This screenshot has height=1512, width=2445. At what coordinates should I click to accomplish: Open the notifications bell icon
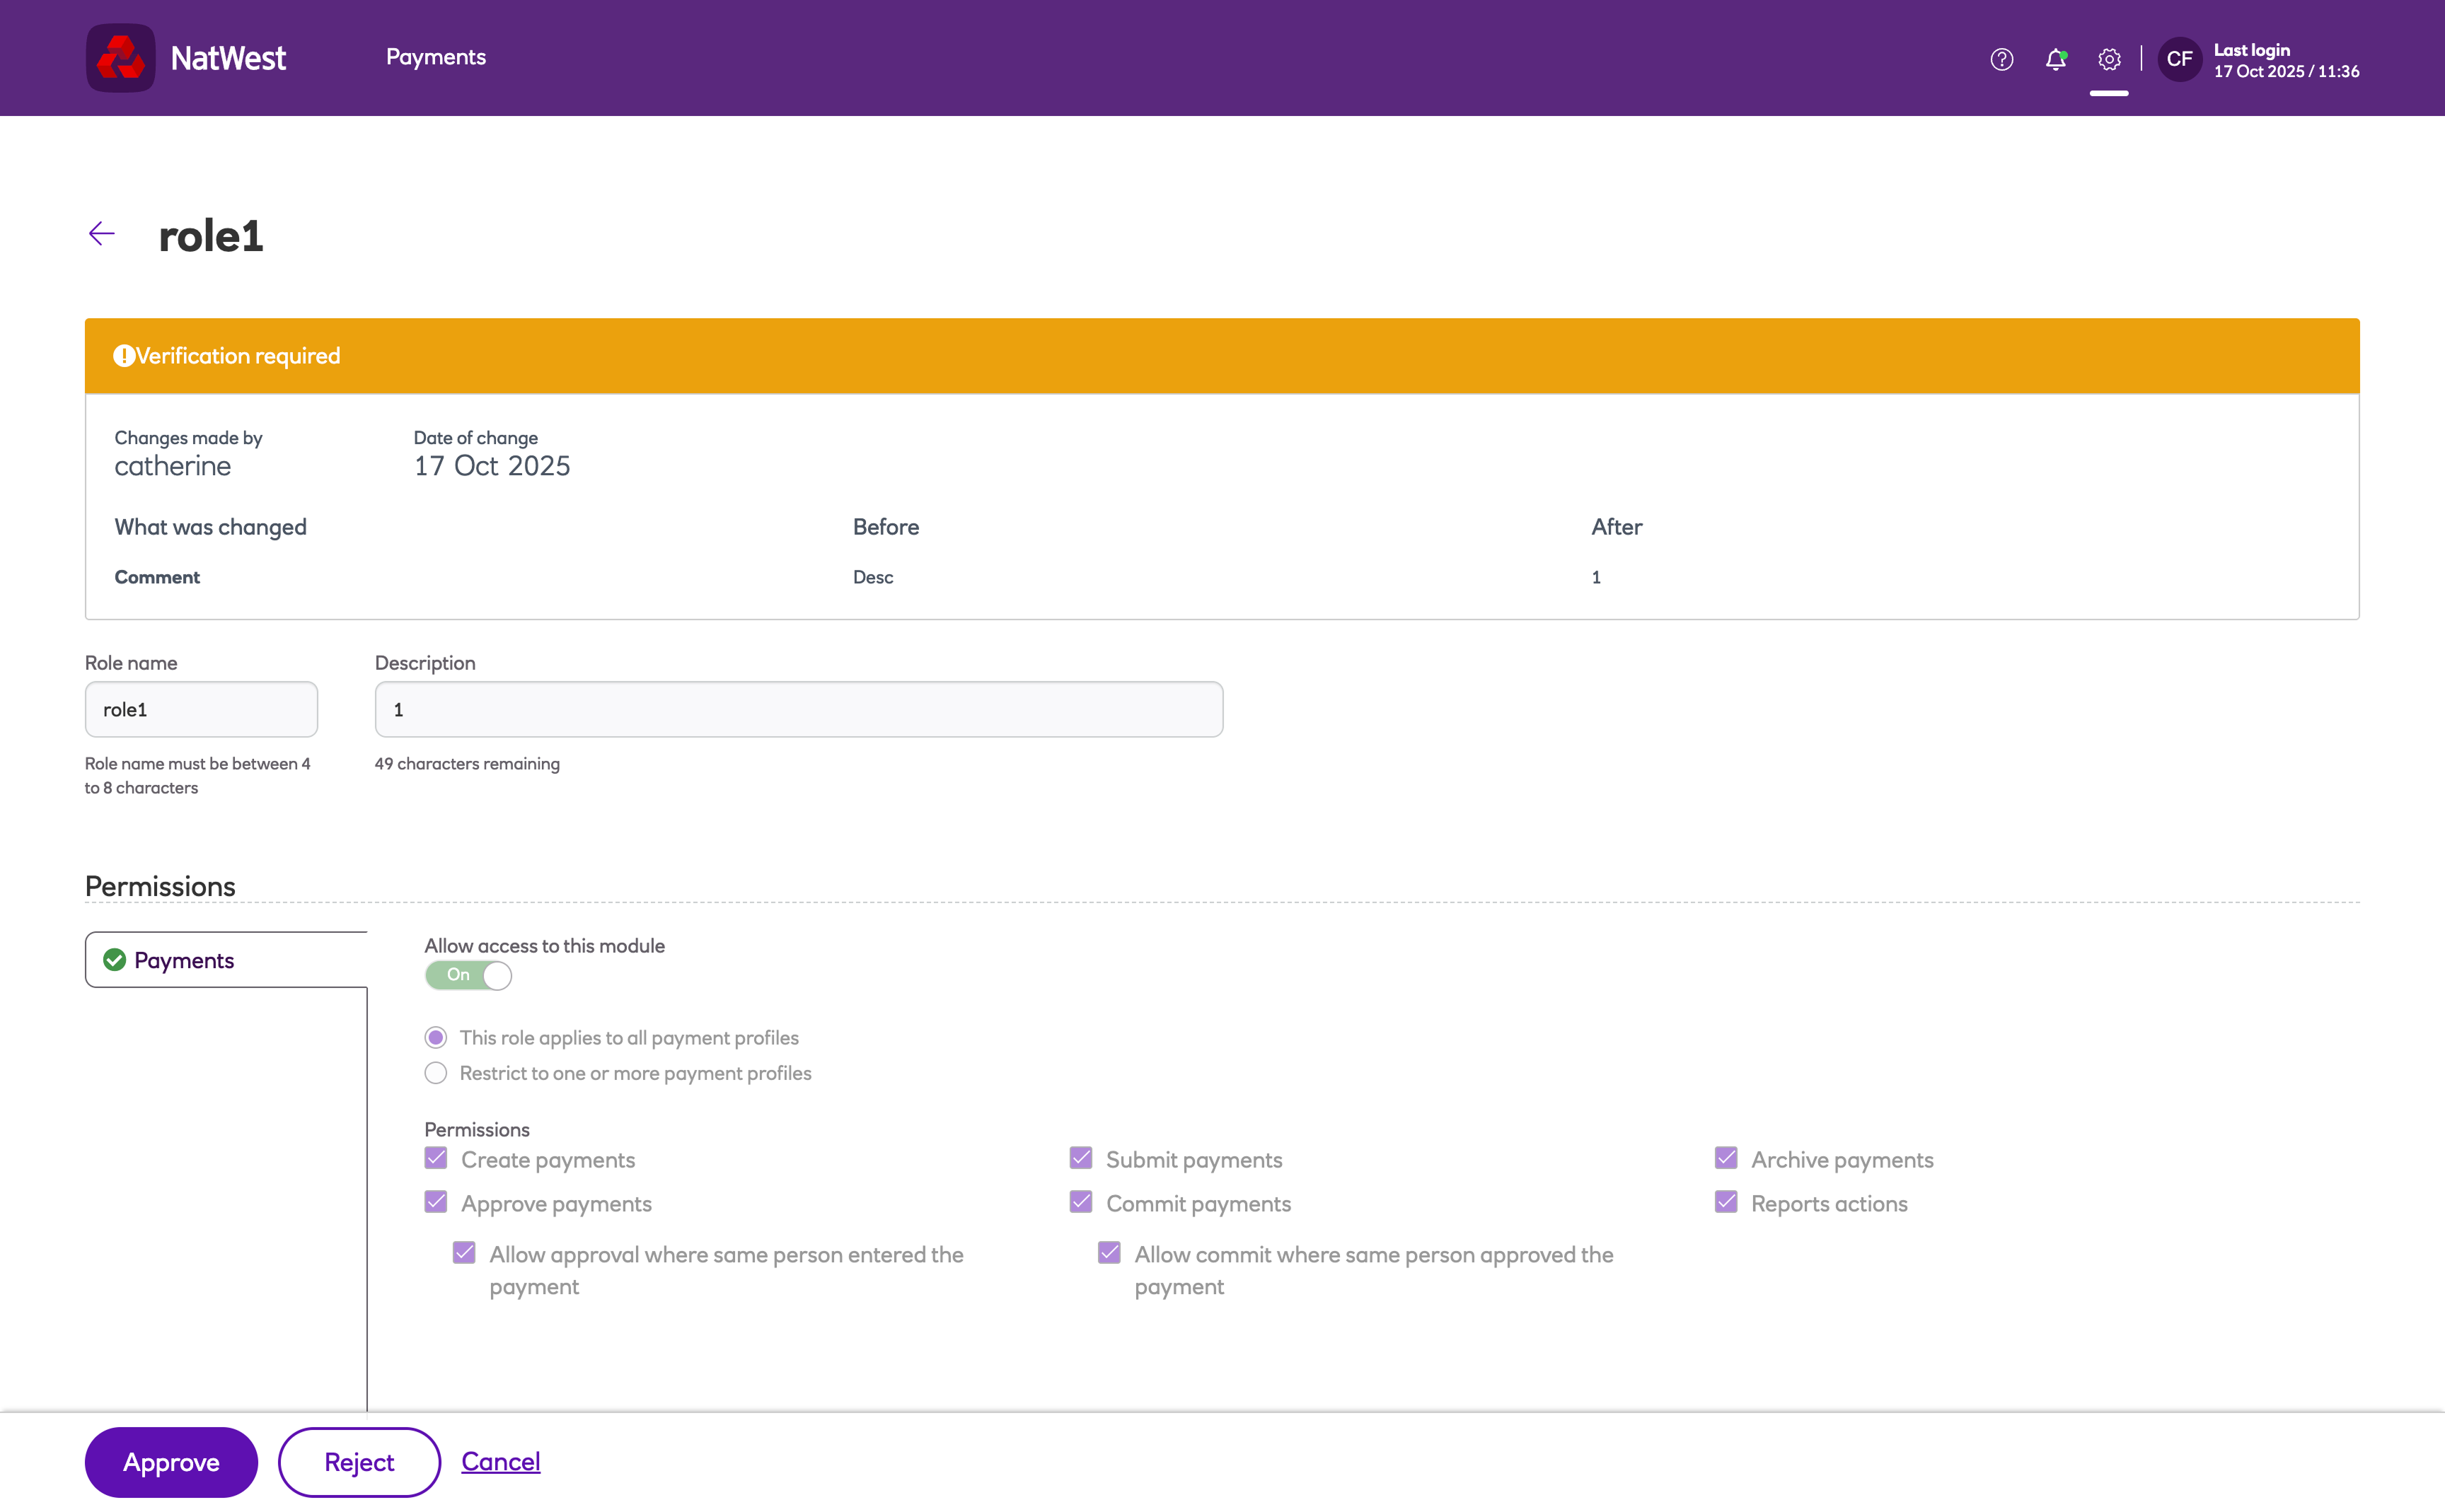point(2055,59)
